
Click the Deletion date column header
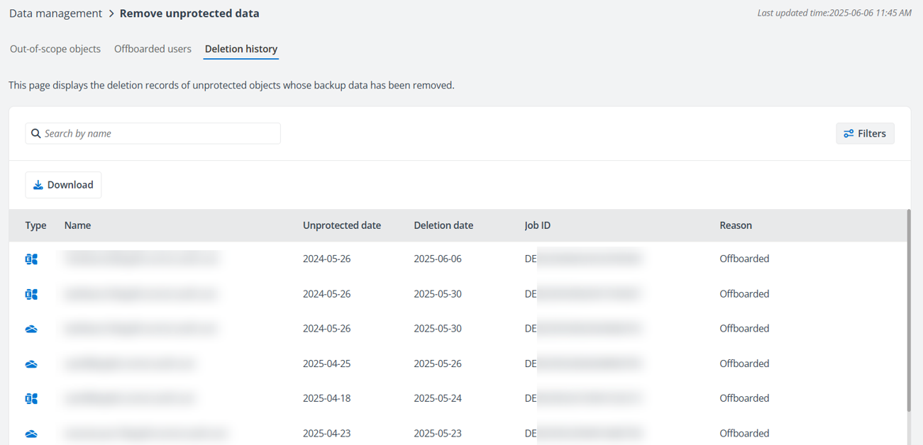point(443,225)
